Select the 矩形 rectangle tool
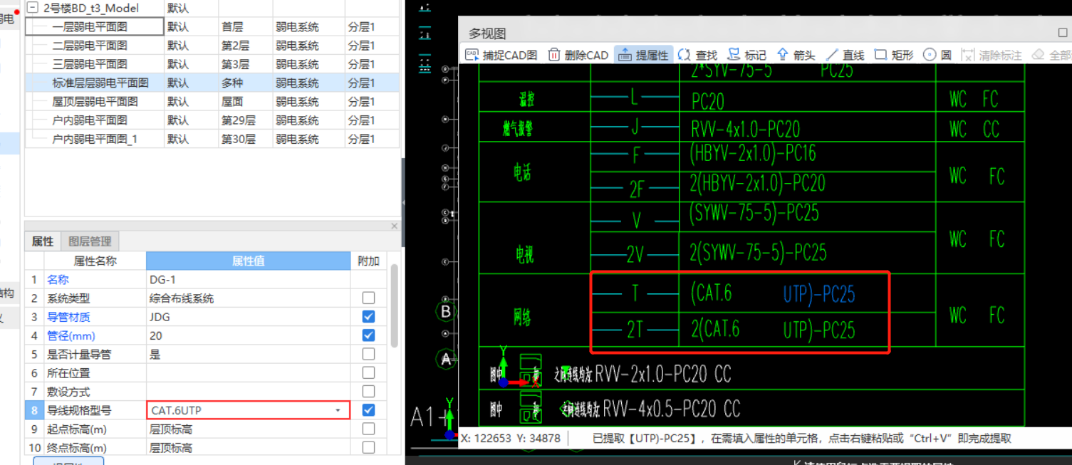 (894, 55)
